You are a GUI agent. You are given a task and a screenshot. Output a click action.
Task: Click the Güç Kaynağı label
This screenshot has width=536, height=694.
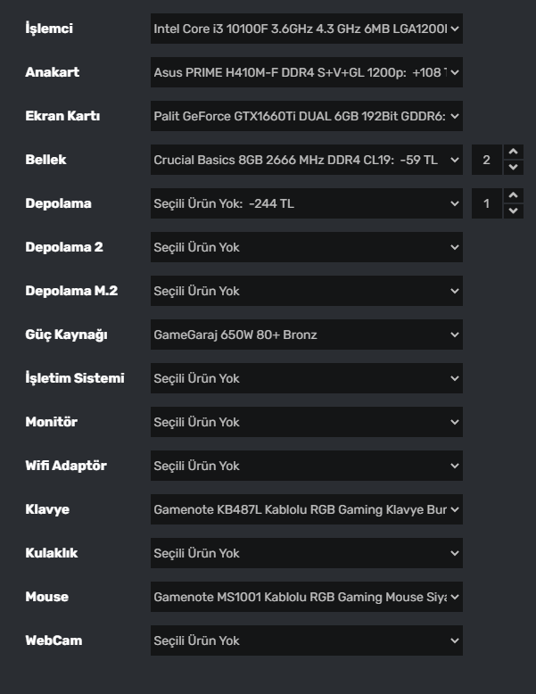coord(66,335)
